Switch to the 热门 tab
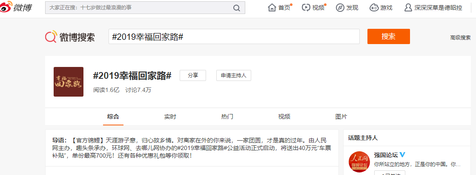 click(227, 117)
